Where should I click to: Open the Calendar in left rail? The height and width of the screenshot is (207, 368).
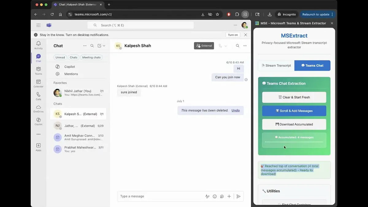pos(38,83)
